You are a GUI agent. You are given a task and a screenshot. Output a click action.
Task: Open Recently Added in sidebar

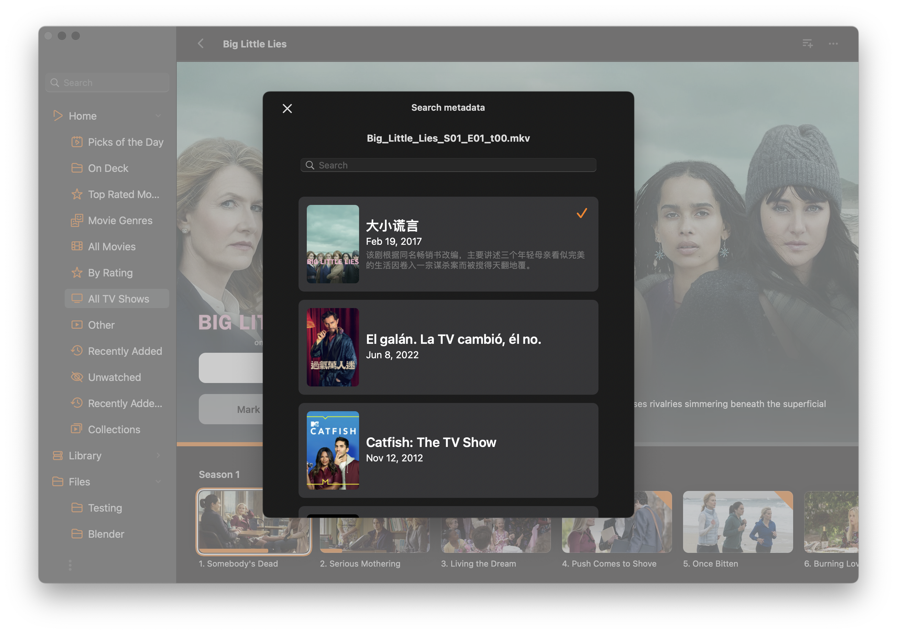125,351
